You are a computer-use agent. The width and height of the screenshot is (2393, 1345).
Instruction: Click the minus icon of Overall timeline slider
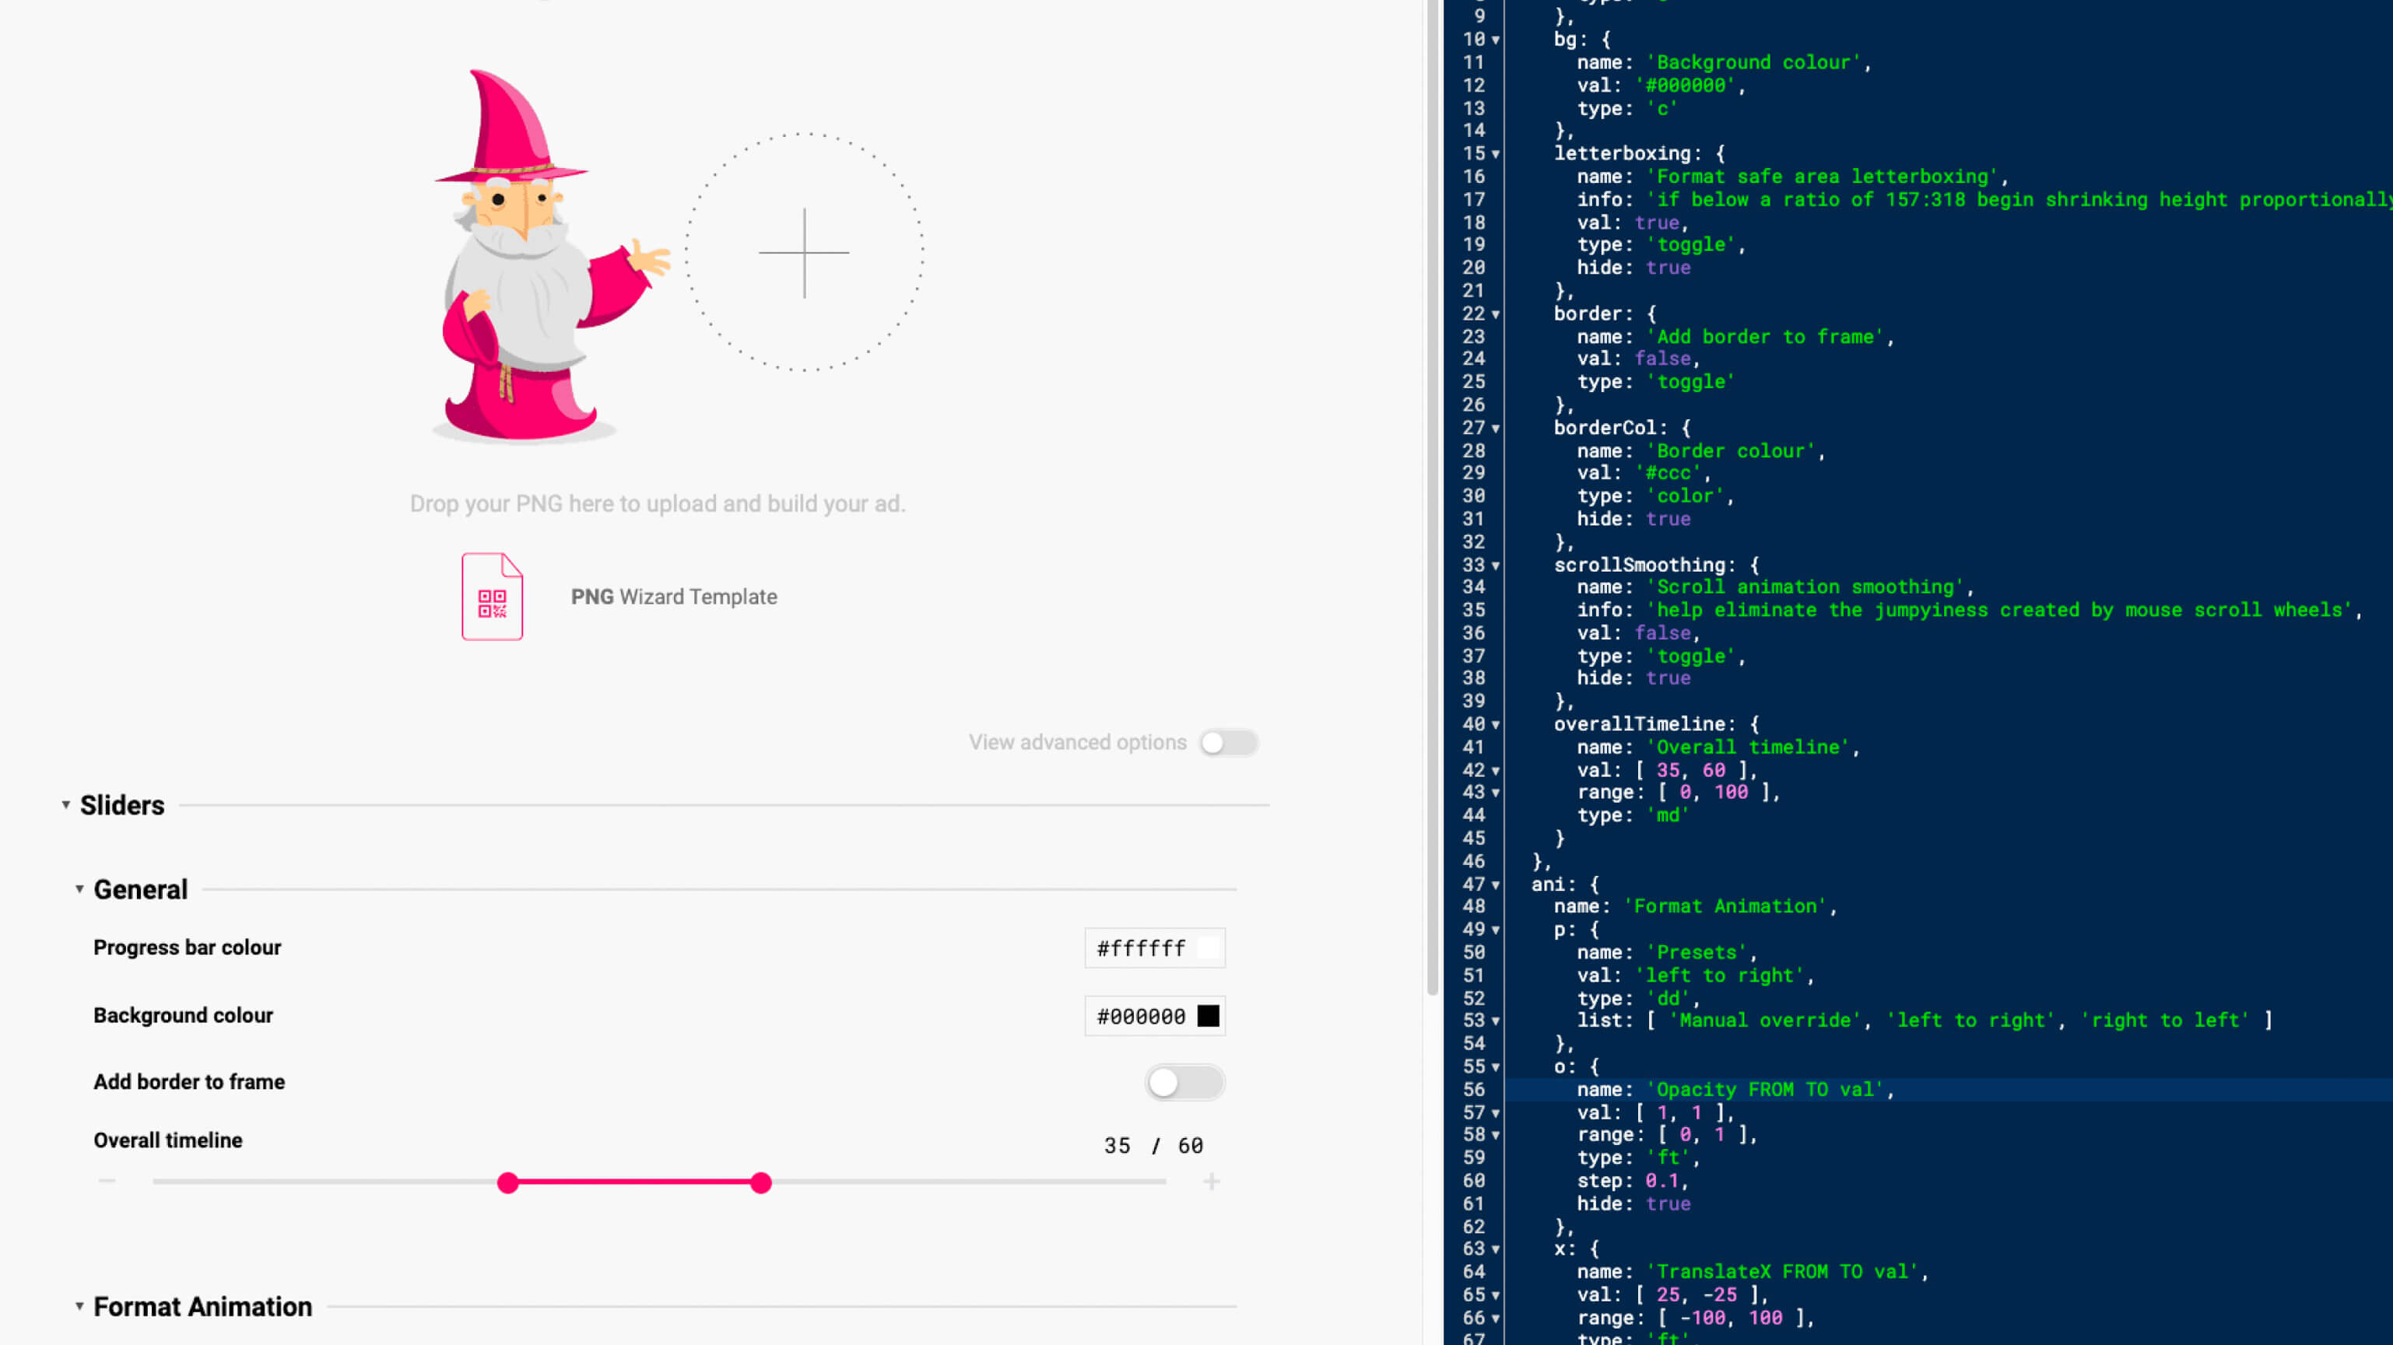107,1182
